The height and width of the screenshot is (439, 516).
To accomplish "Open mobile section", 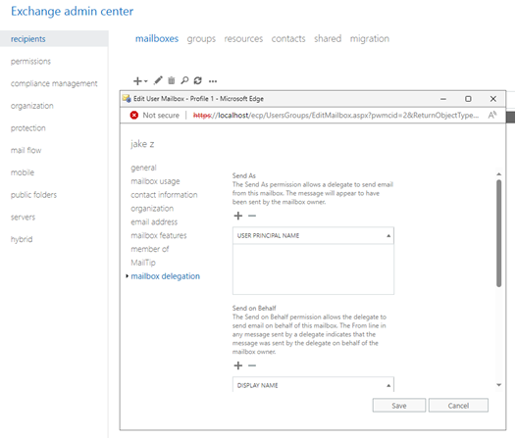I will click(x=23, y=172).
